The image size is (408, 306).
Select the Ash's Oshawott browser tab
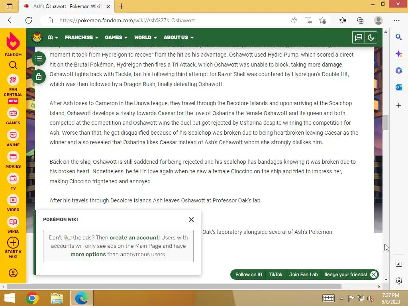click(x=67, y=6)
